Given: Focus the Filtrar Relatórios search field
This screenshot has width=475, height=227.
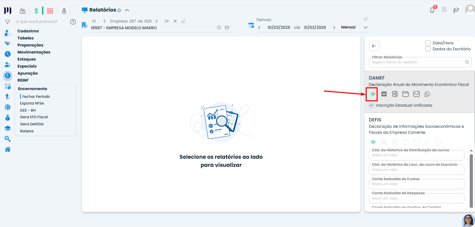Looking at the screenshot, I should click(x=420, y=62).
